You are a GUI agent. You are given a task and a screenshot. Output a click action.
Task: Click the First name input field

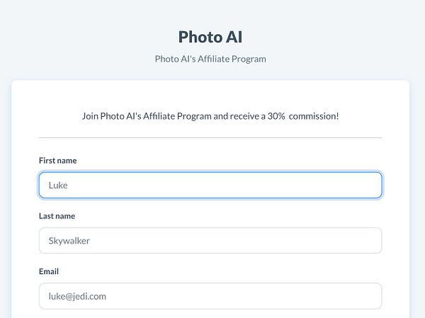point(210,186)
